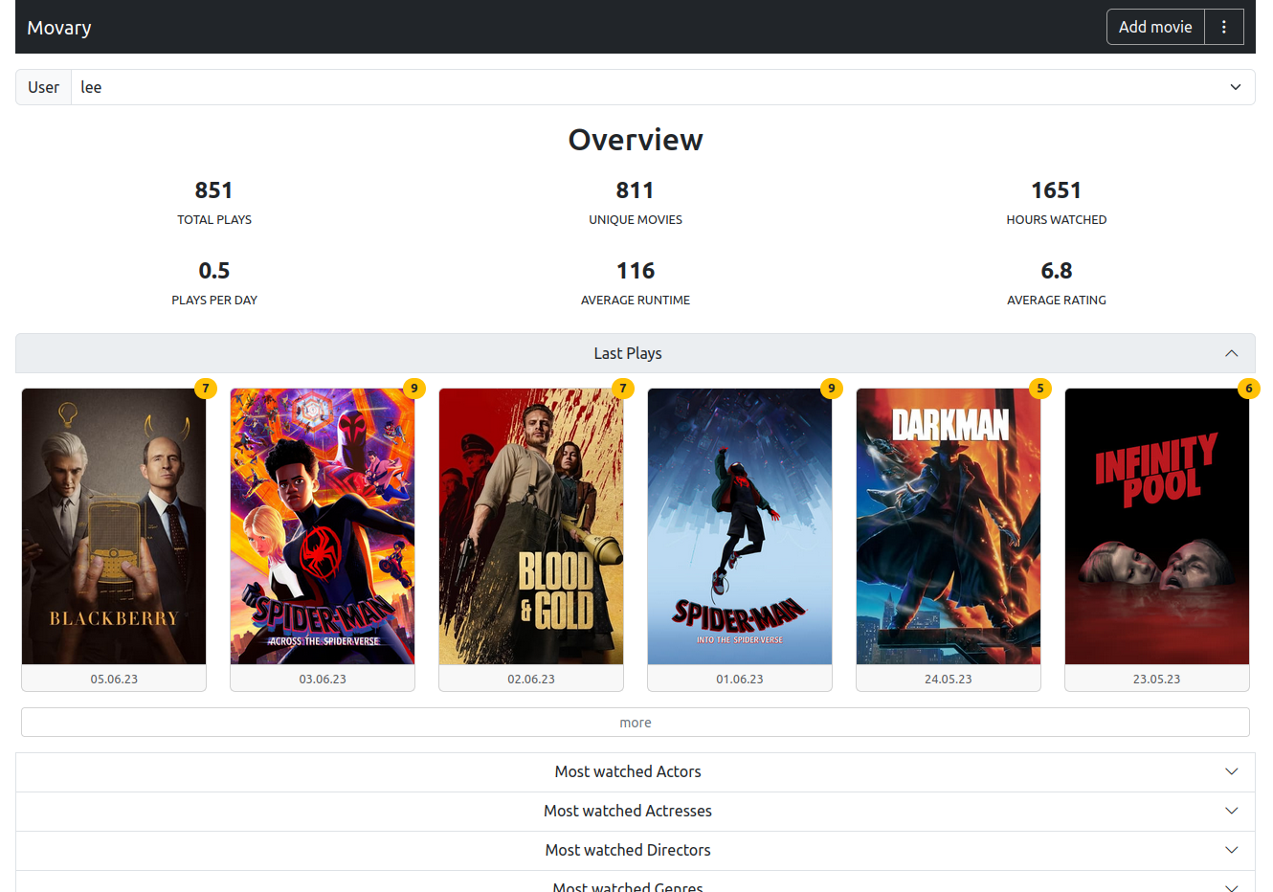Open the three-dot overflow menu
The width and height of the screenshot is (1273, 892).
click(x=1224, y=27)
